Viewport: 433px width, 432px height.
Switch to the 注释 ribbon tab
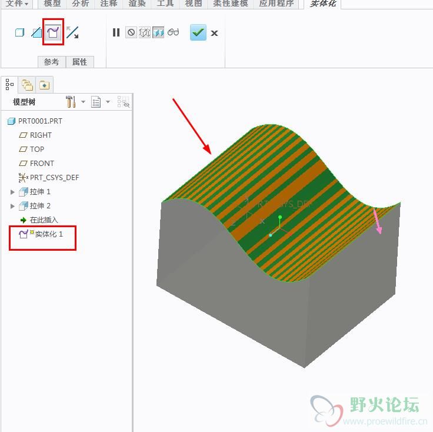(x=108, y=4)
